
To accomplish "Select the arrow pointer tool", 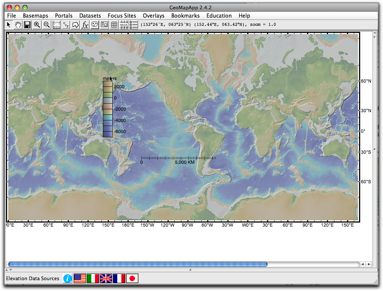I will (x=8, y=25).
